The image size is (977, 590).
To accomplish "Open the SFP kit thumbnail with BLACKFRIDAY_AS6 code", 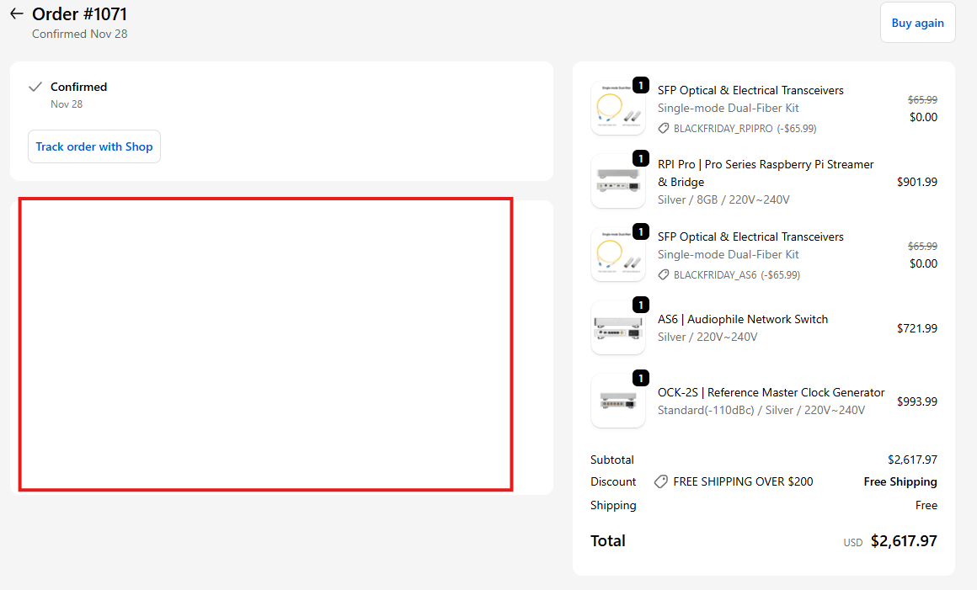I will coord(618,254).
